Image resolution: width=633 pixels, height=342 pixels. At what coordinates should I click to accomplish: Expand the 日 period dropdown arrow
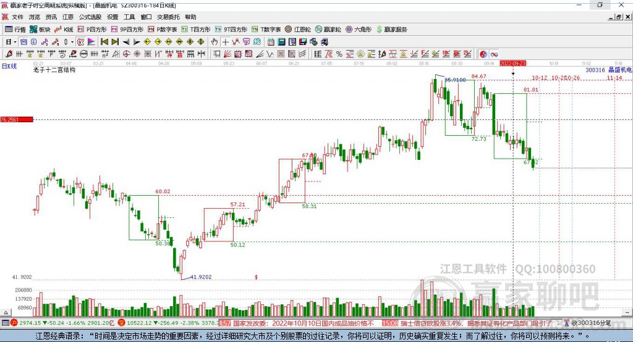(15, 42)
